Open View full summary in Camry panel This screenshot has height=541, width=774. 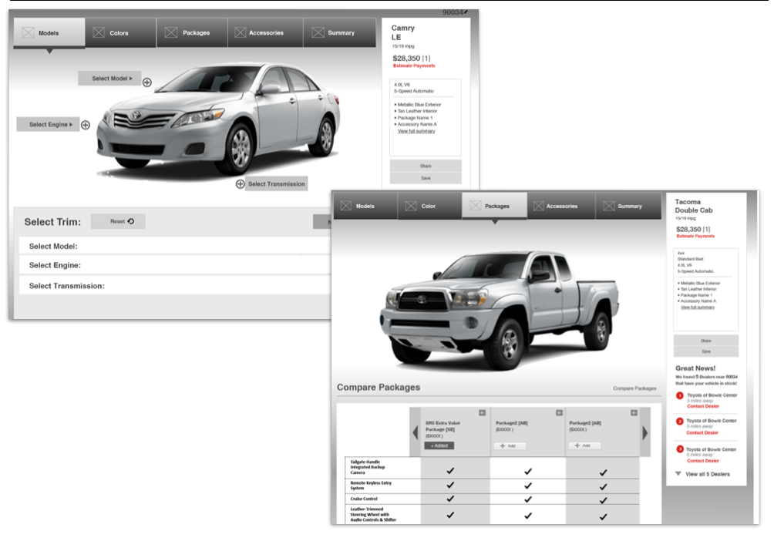[416, 131]
